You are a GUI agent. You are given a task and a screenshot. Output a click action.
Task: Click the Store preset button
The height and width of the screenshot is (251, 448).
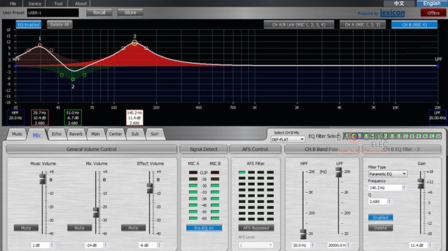tap(130, 12)
